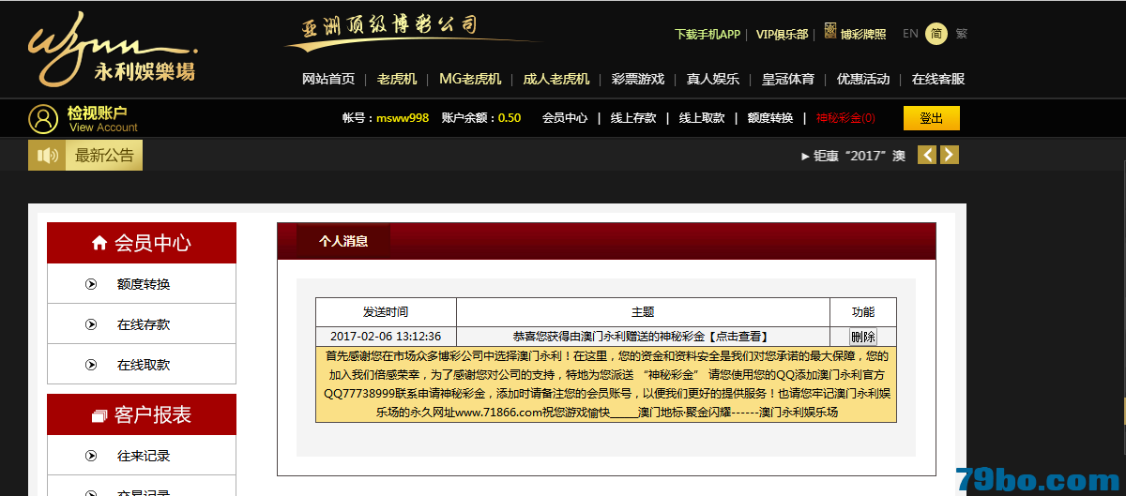The height and width of the screenshot is (496, 1126).
Task: Open 彩票游戏 menu item
Action: (x=638, y=79)
